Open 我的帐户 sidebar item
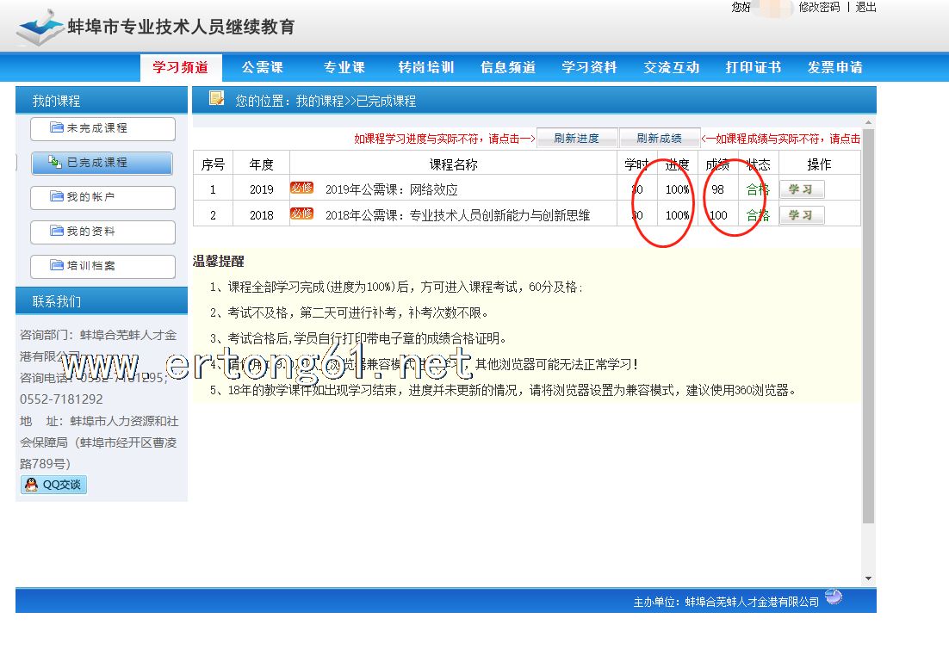This screenshot has height=668, width=949. (102, 197)
